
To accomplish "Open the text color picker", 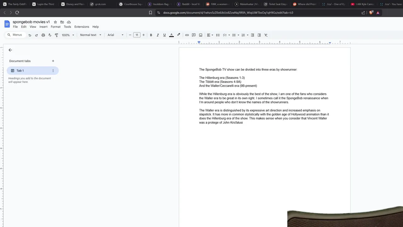I will [171, 35].
